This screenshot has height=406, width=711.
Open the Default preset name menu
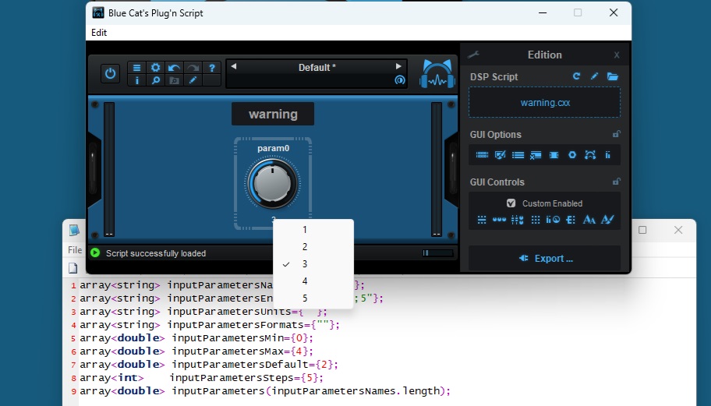coord(317,68)
